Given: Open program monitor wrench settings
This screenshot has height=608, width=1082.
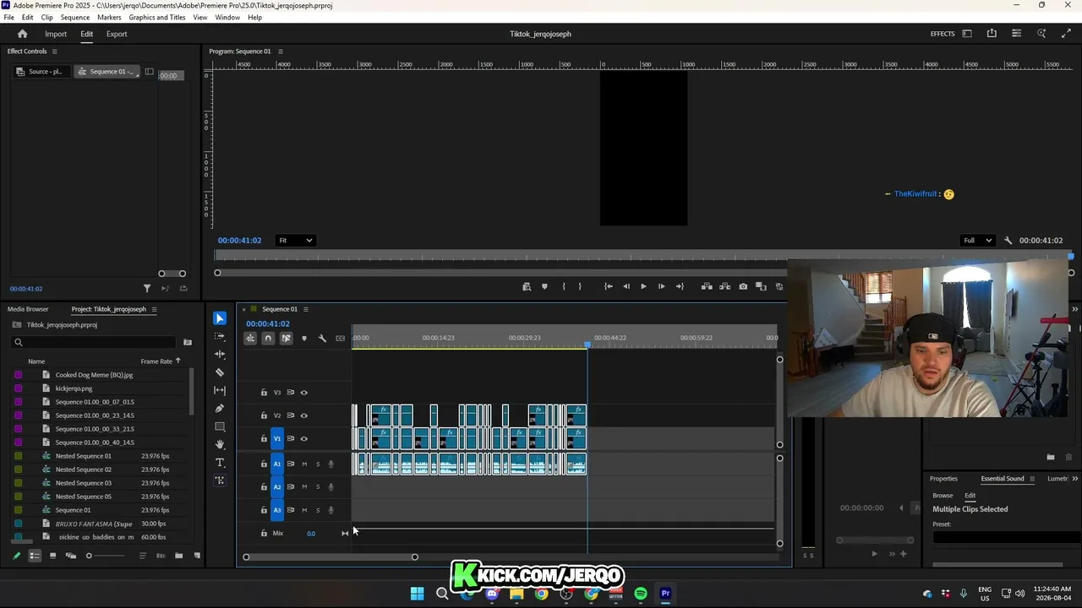Looking at the screenshot, I should [1008, 241].
